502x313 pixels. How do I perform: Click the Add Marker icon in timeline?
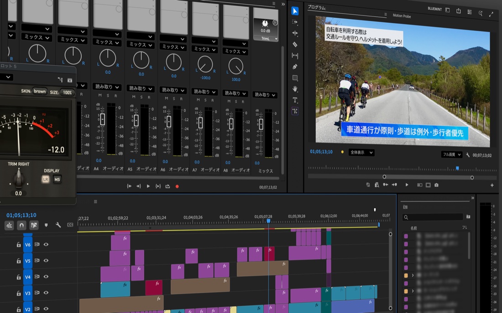pos(46,225)
